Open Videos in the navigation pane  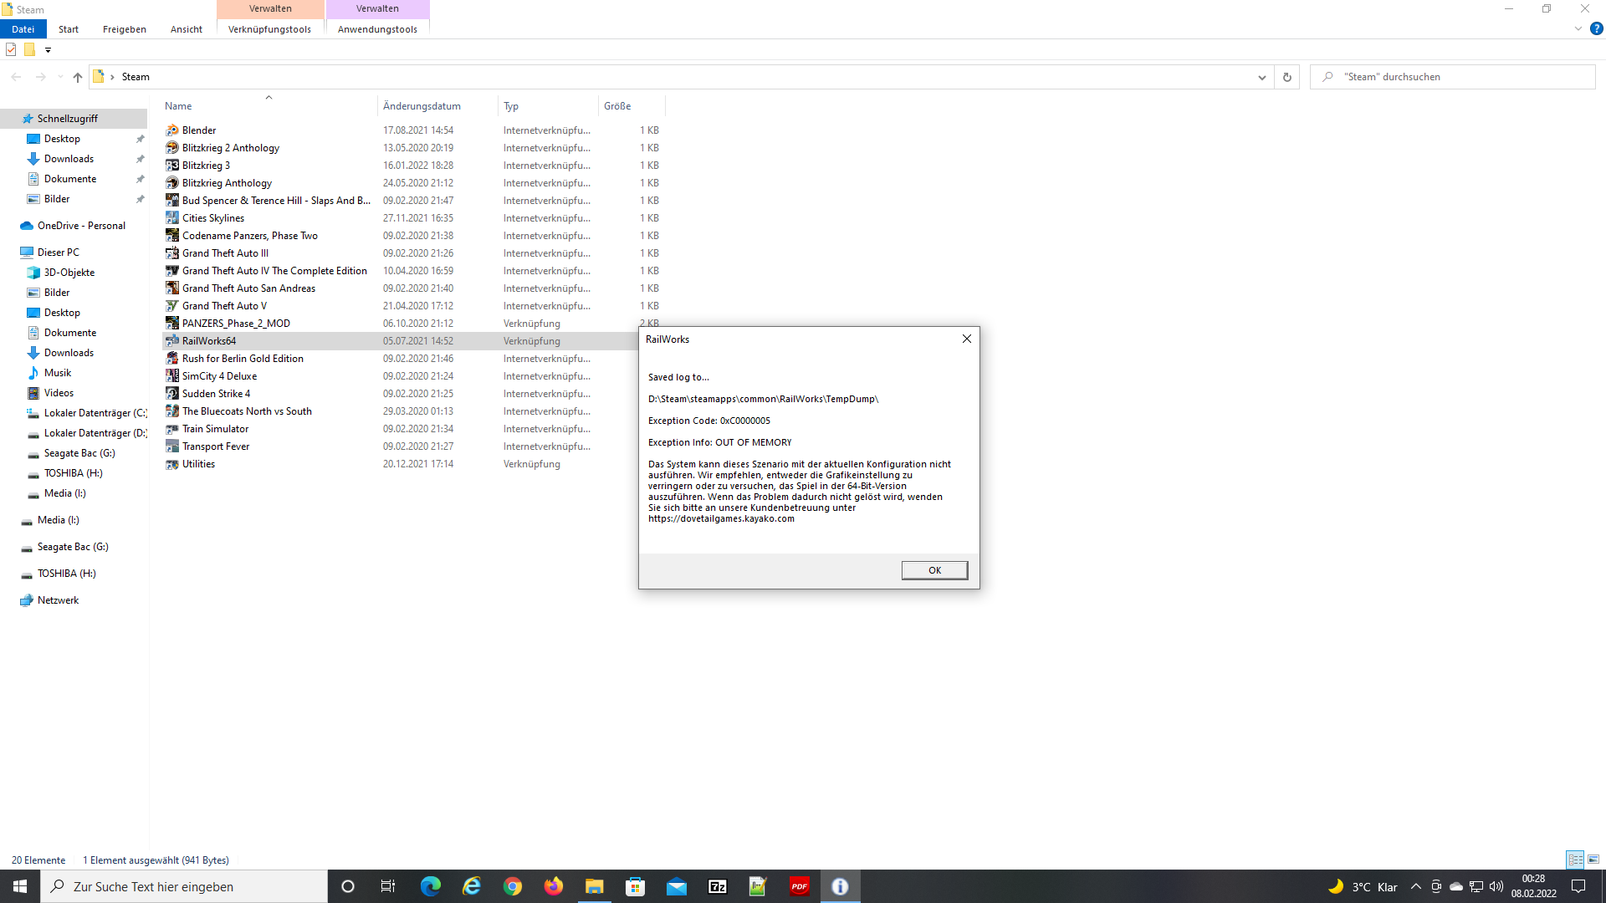[59, 393]
